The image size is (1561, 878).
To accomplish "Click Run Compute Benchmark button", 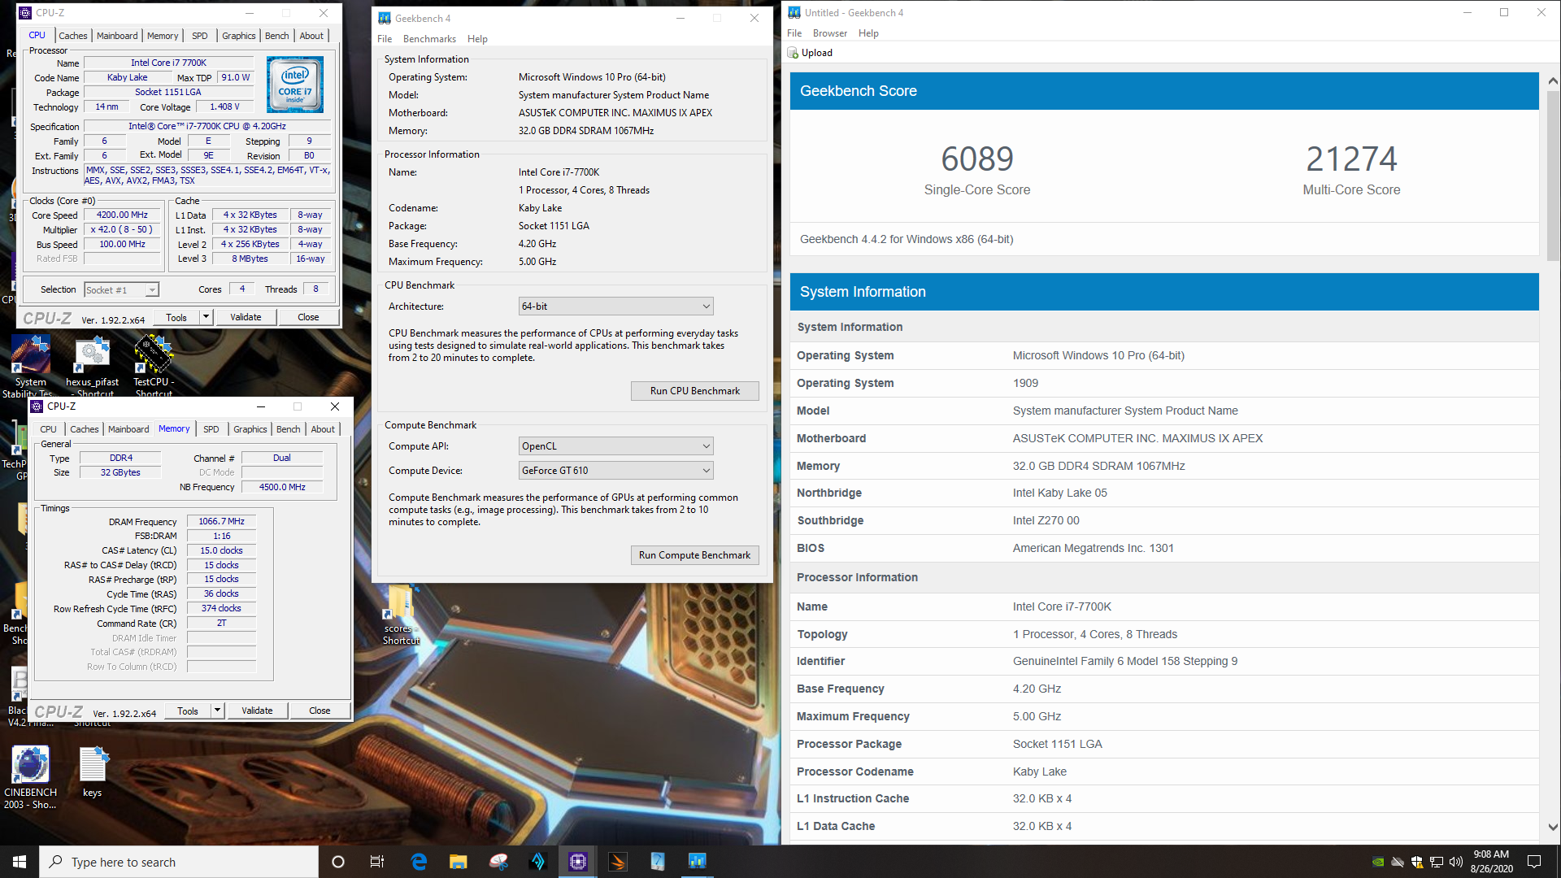I will pos(695,555).
